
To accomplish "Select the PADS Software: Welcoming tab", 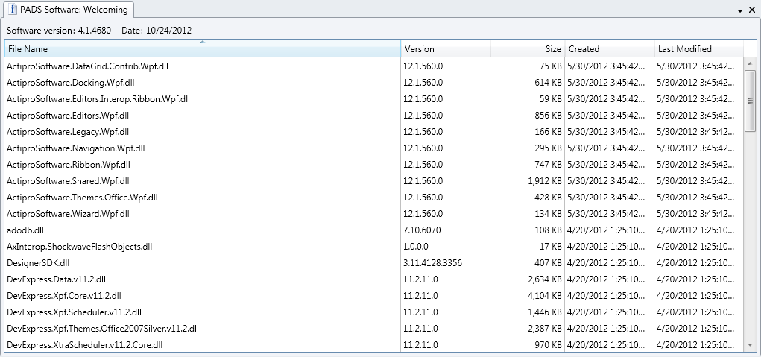I will (x=73, y=10).
